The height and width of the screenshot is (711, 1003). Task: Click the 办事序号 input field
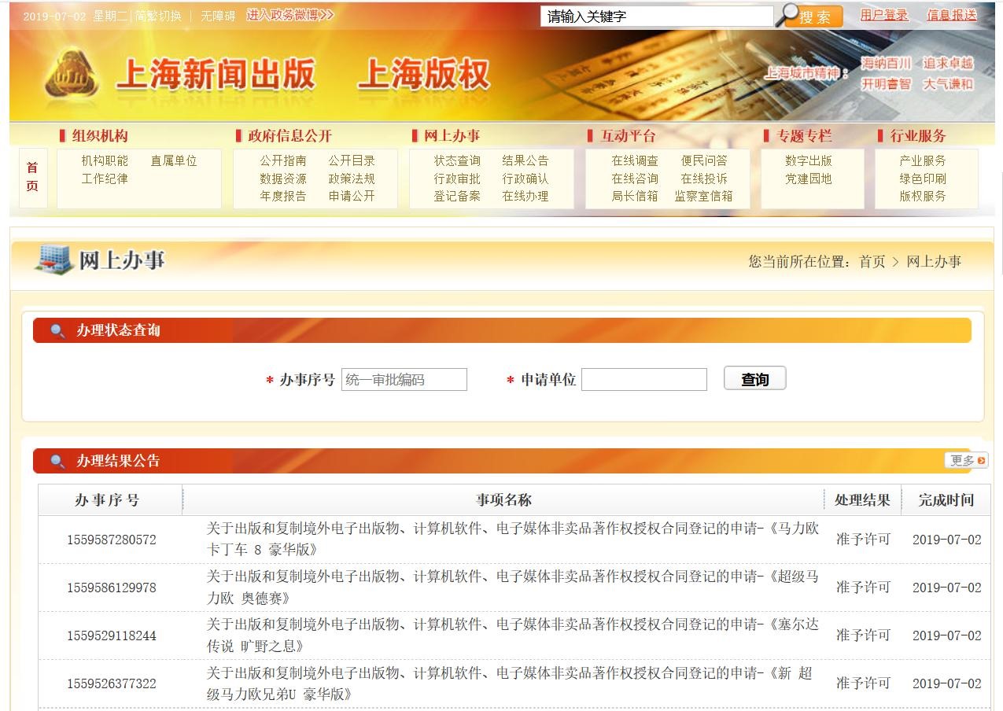404,380
